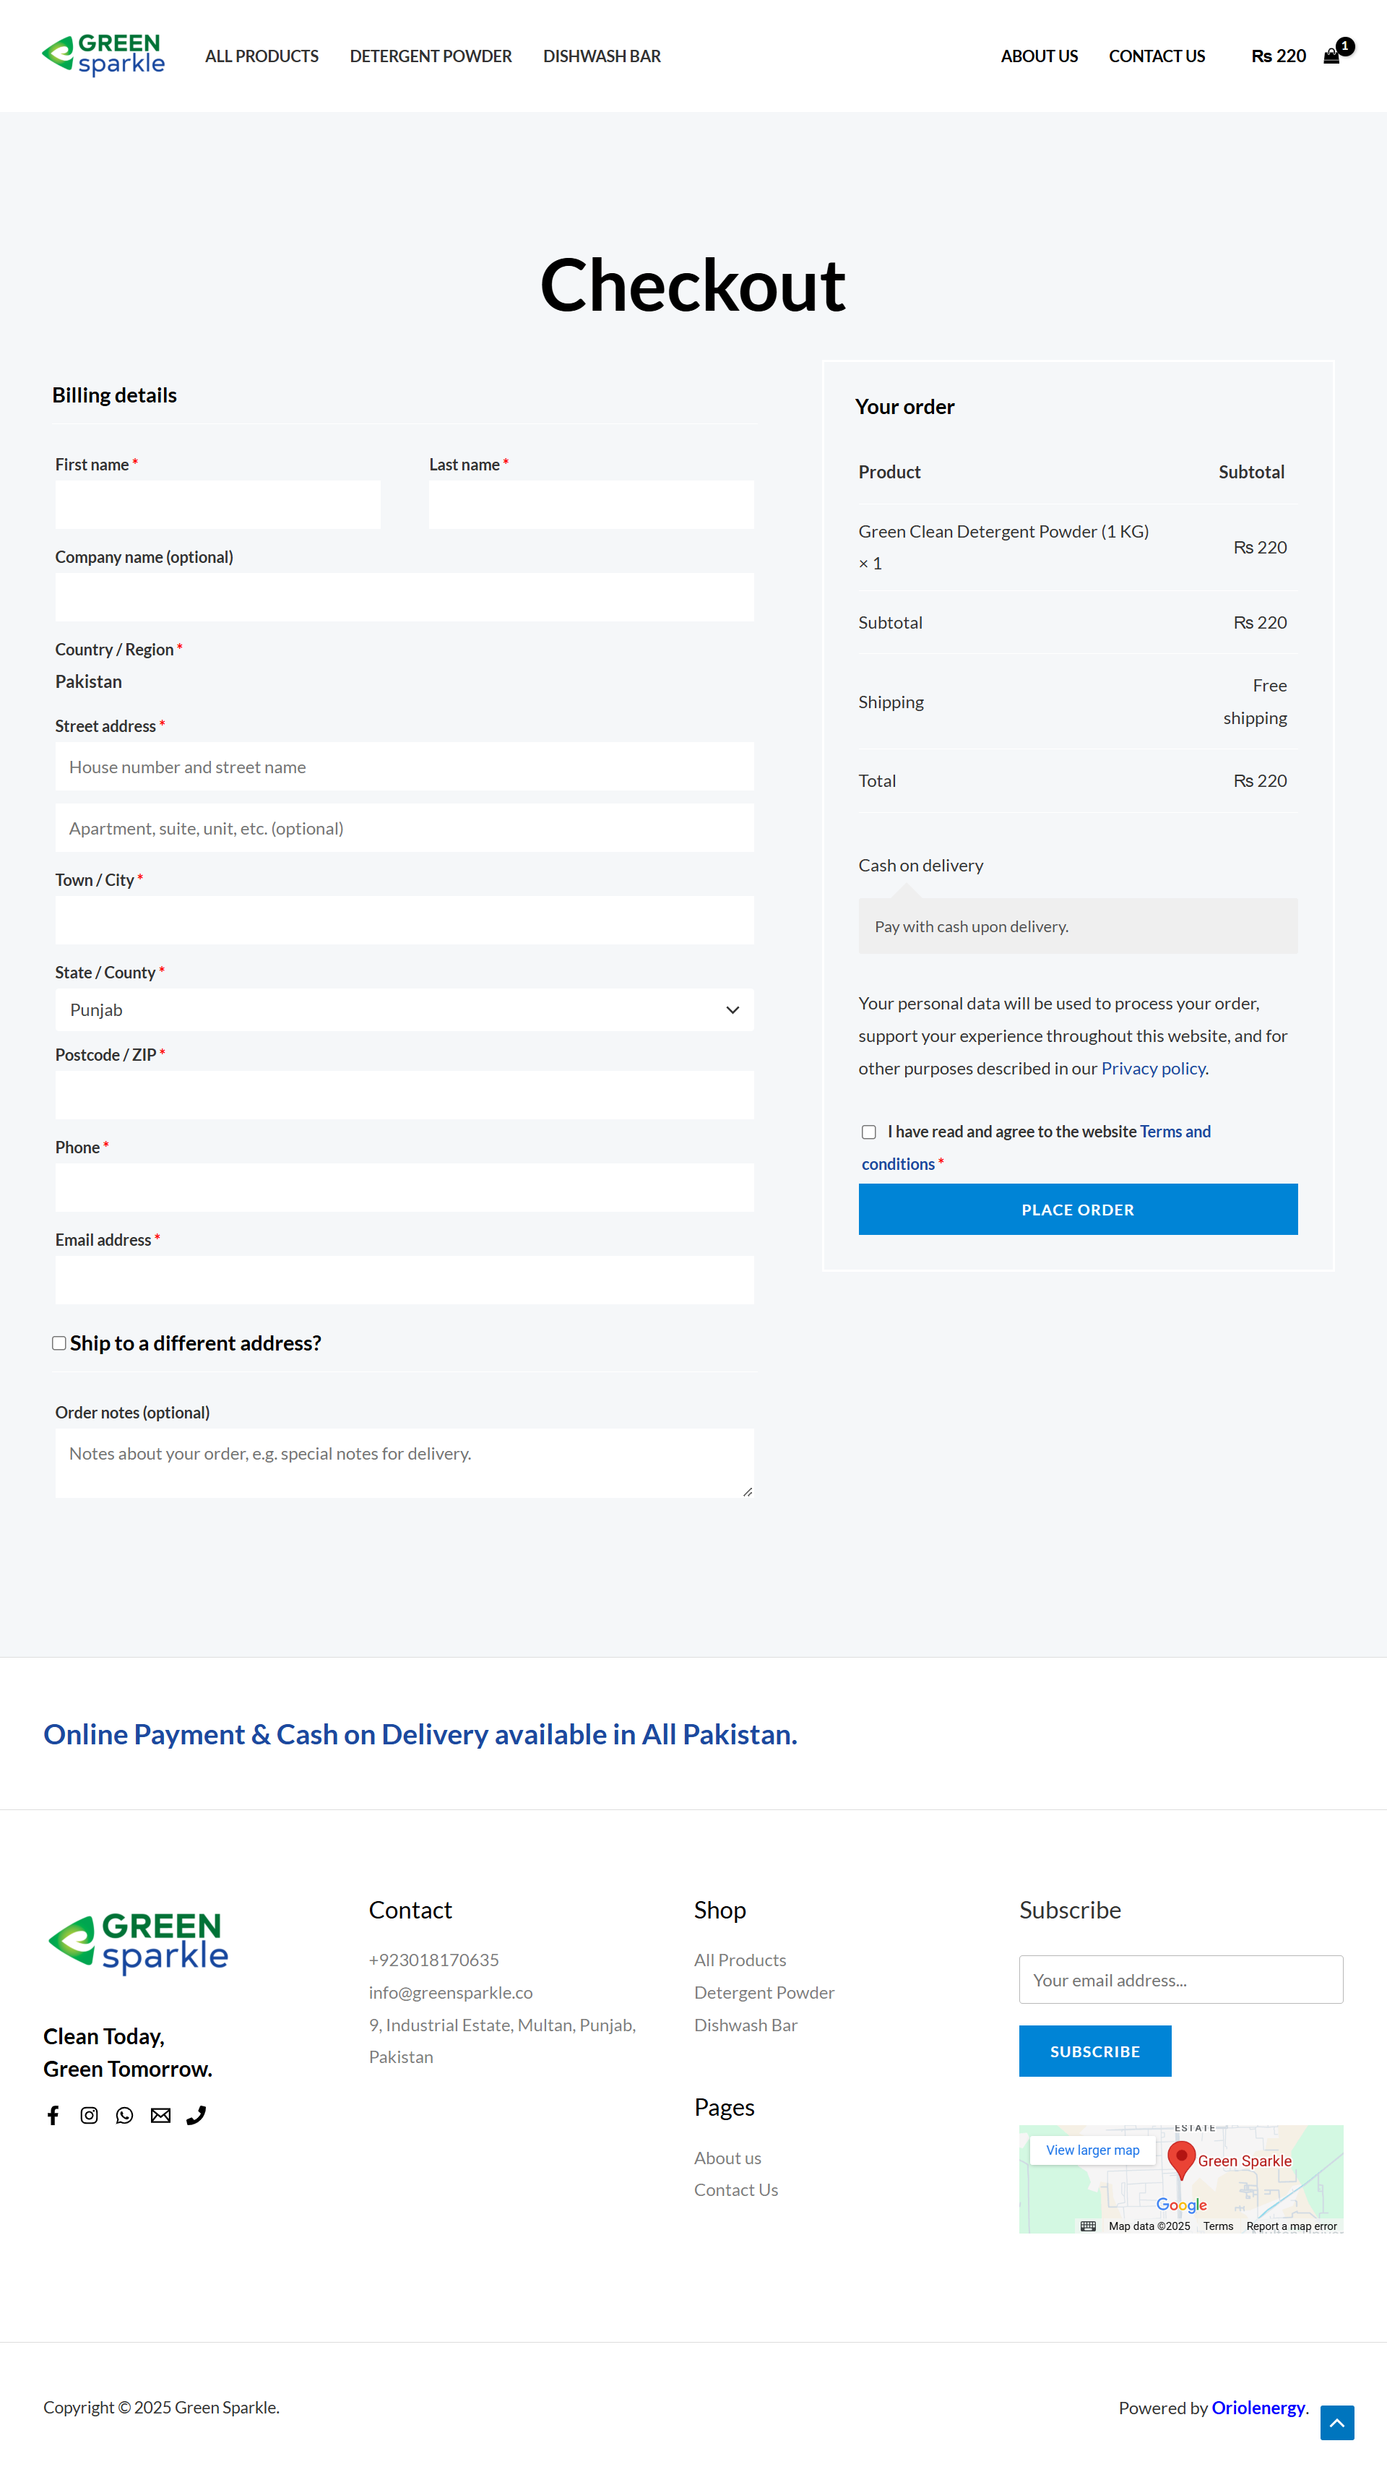Click the Subscribe button
Image resolution: width=1387 pixels, height=2472 pixels.
pos(1094,2051)
